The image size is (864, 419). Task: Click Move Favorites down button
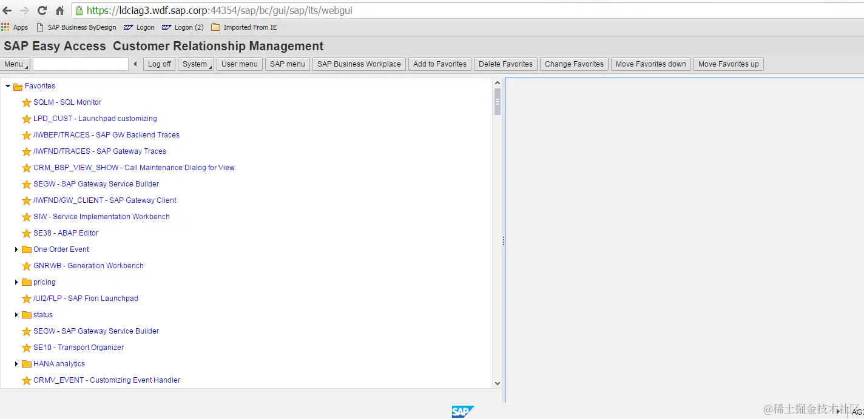point(651,64)
